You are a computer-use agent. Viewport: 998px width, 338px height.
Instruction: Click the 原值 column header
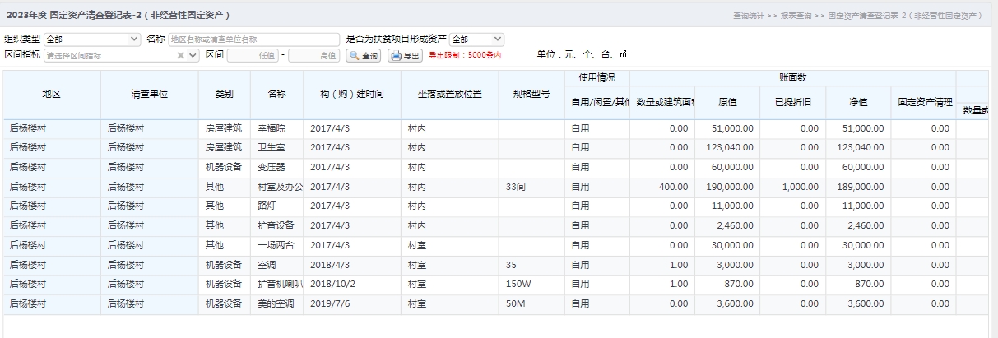(727, 103)
